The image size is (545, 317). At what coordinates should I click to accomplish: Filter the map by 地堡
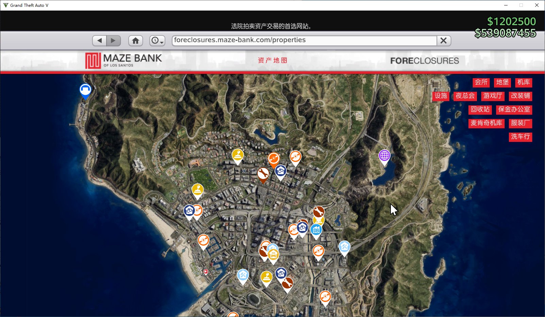click(502, 82)
